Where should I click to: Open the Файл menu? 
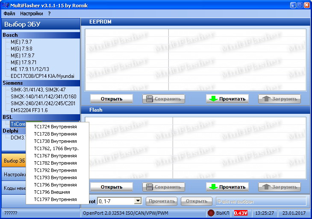9,14
